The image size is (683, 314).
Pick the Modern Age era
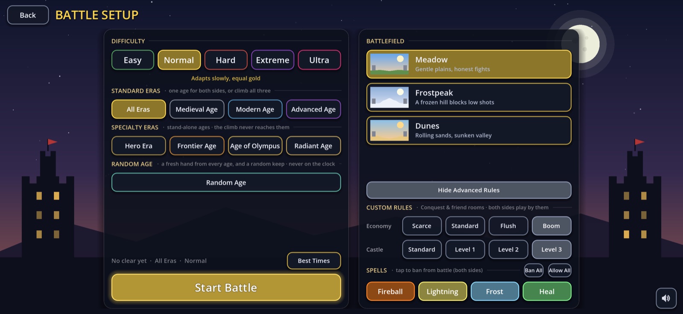tap(255, 109)
